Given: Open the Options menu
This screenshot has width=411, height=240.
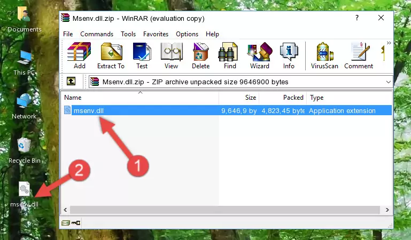Looking at the screenshot, I should (187, 34).
